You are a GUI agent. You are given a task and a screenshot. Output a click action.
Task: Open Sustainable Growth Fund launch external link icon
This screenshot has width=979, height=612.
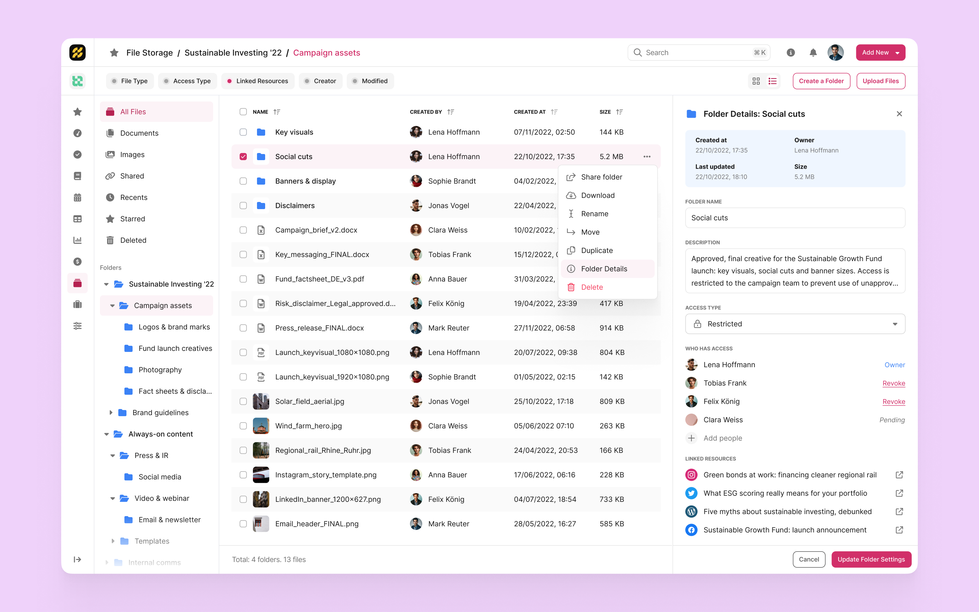(899, 530)
